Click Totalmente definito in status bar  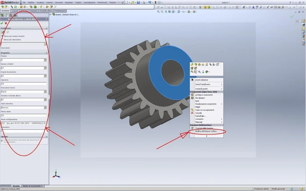[x=261, y=189]
